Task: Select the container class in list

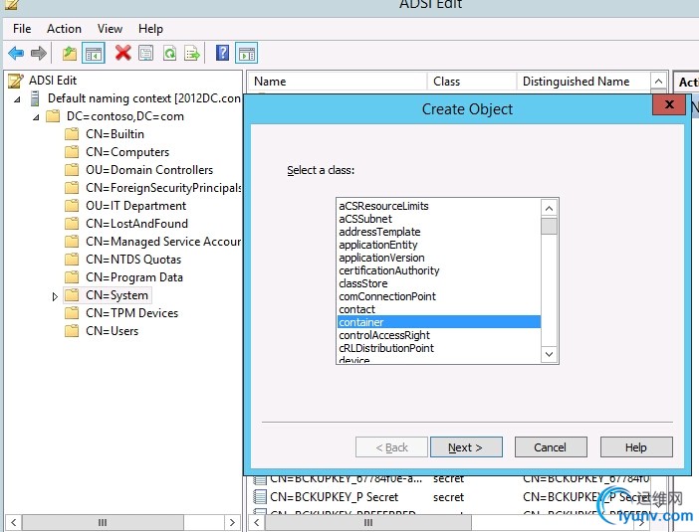Action: point(361,322)
